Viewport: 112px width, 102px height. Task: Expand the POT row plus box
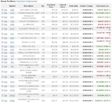coord(3,17)
